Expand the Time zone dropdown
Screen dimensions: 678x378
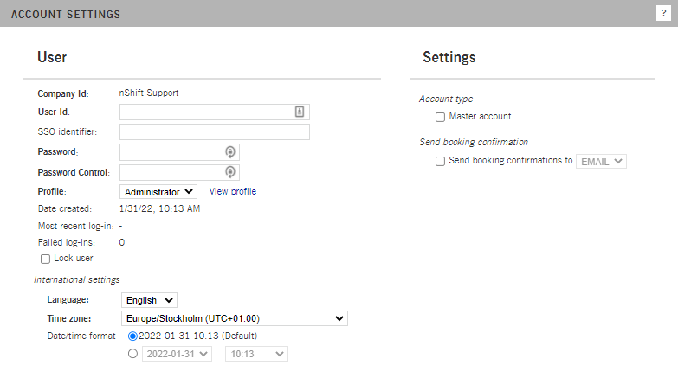coord(234,318)
